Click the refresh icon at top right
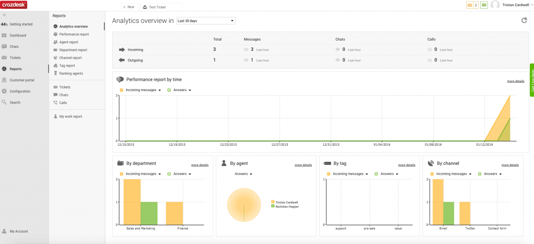This screenshot has width=534, height=244. 525,20
